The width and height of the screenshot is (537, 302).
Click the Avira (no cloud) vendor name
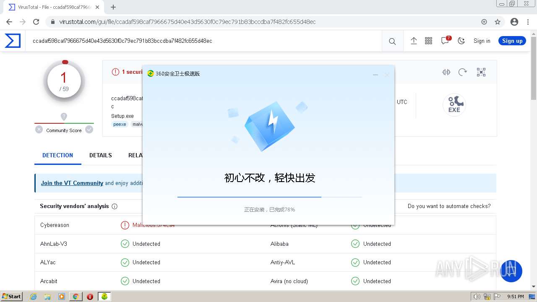click(289, 281)
